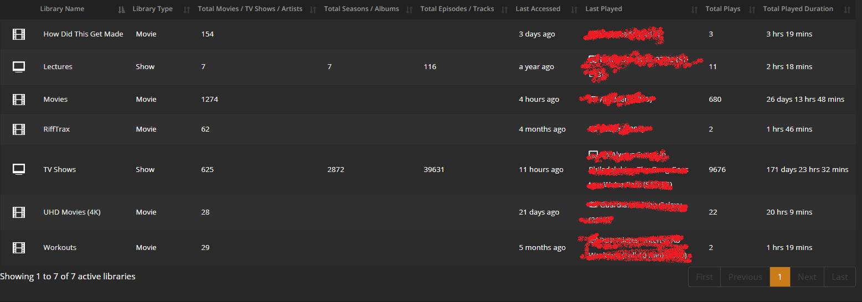
Task: Open the TV Shows library link
Action: click(x=60, y=169)
